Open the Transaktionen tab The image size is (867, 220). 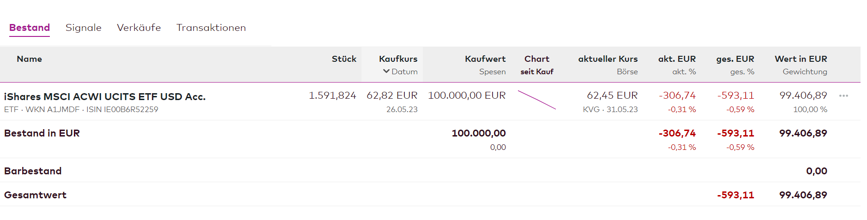(211, 28)
